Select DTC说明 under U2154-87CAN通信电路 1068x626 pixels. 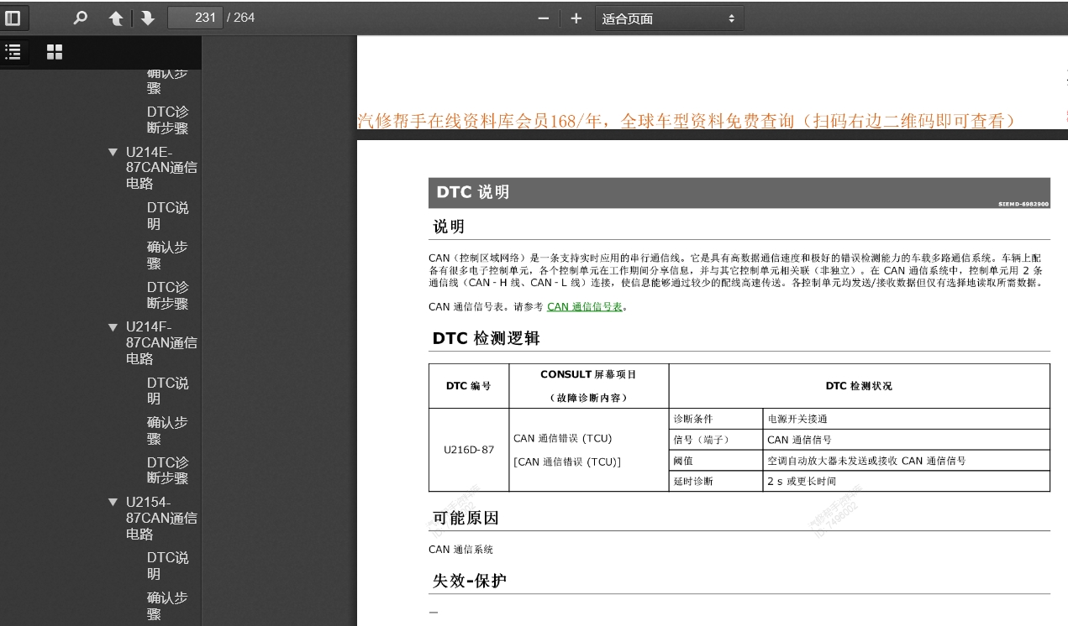coord(167,566)
